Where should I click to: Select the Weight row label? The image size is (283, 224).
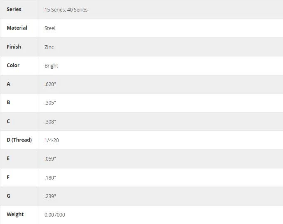coord(15,215)
